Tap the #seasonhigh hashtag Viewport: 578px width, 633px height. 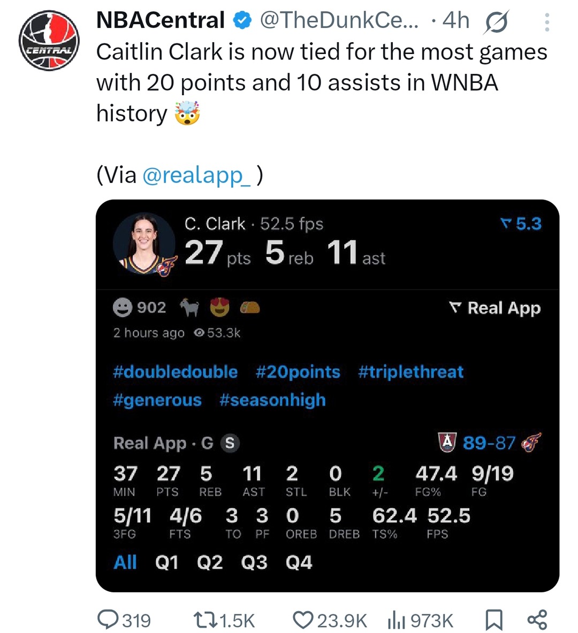click(272, 400)
